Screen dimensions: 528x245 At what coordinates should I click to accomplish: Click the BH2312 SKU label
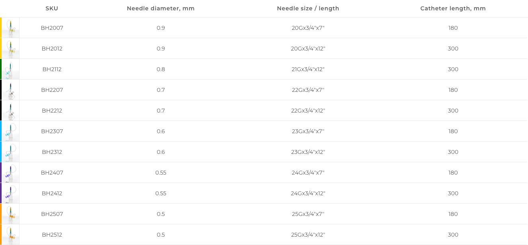pos(52,152)
